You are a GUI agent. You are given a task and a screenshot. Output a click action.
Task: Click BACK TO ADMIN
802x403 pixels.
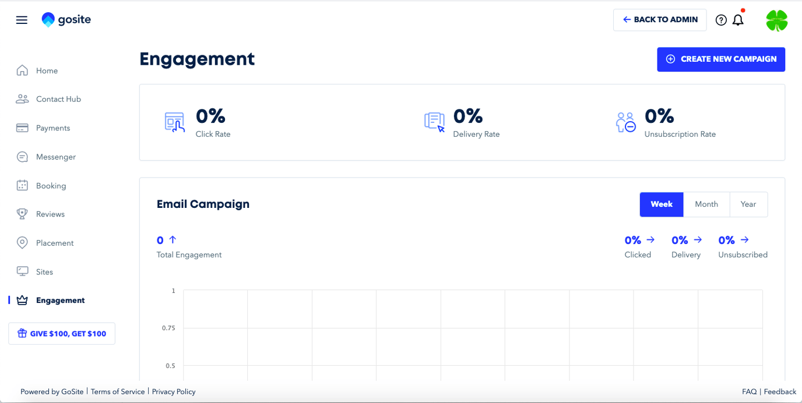click(x=660, y=20)
